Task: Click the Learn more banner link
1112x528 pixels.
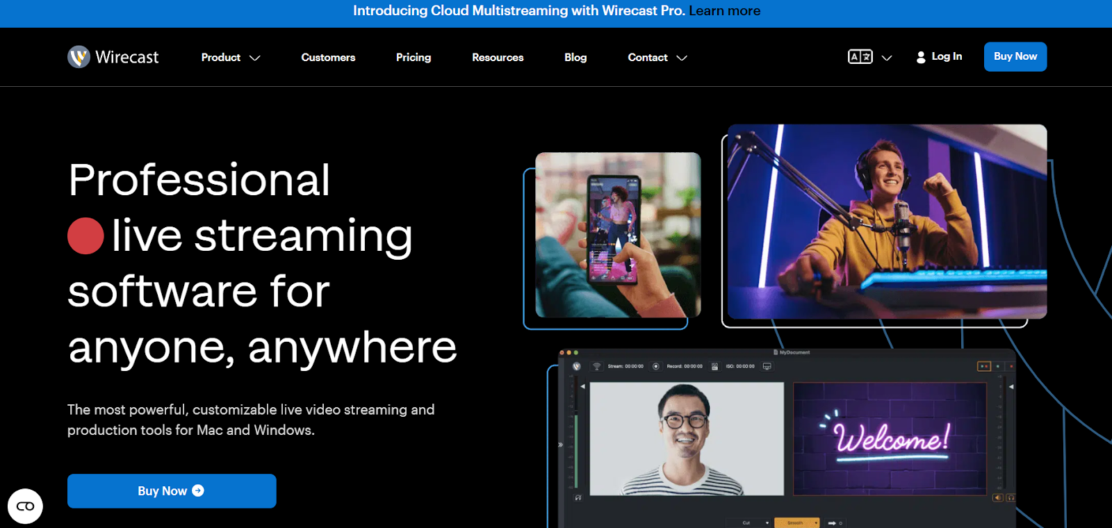Action: (724, 11)
